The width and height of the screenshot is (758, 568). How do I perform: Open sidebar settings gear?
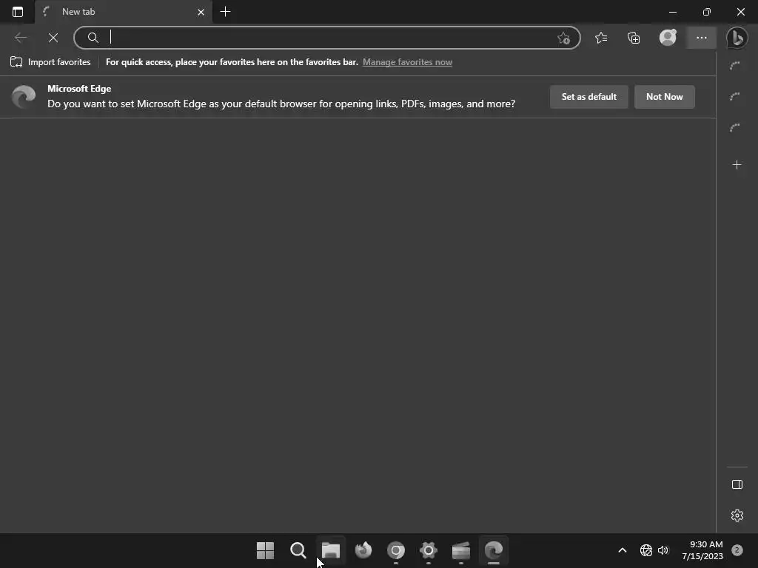point(737,515)
